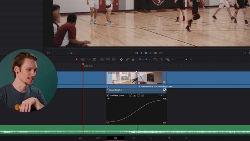Go to previous keyframe in Transition Curve
Image resolution: width=250 pixels, height=141 pixels.
160,95
